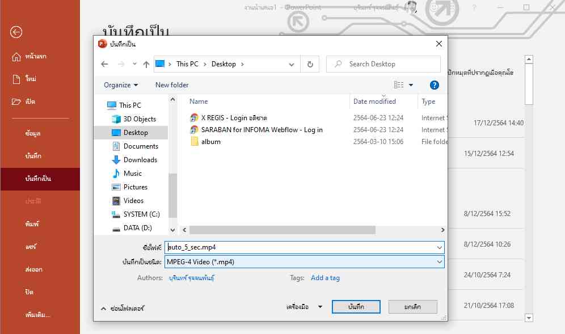Click the บันทึก save button

(356, 307)
